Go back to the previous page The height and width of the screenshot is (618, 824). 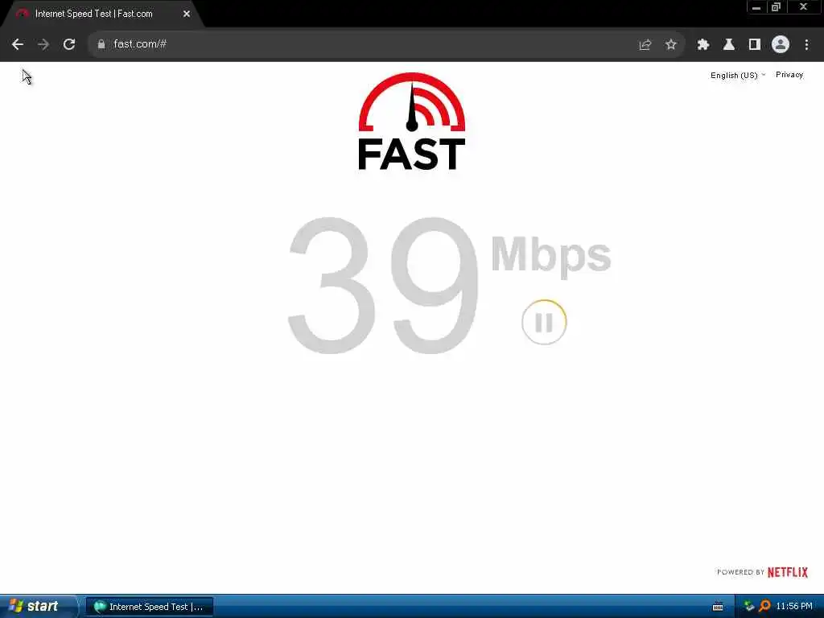coord(18,44)
